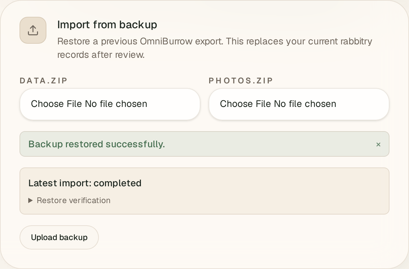Click "Backup restored successfully." message text
409x269 pixels.
pyautogui.click(x=97, y=144)
